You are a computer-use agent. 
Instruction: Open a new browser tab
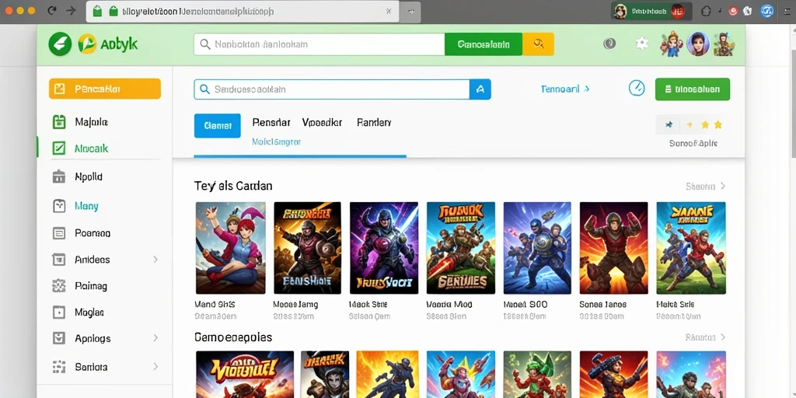(410, 11)
